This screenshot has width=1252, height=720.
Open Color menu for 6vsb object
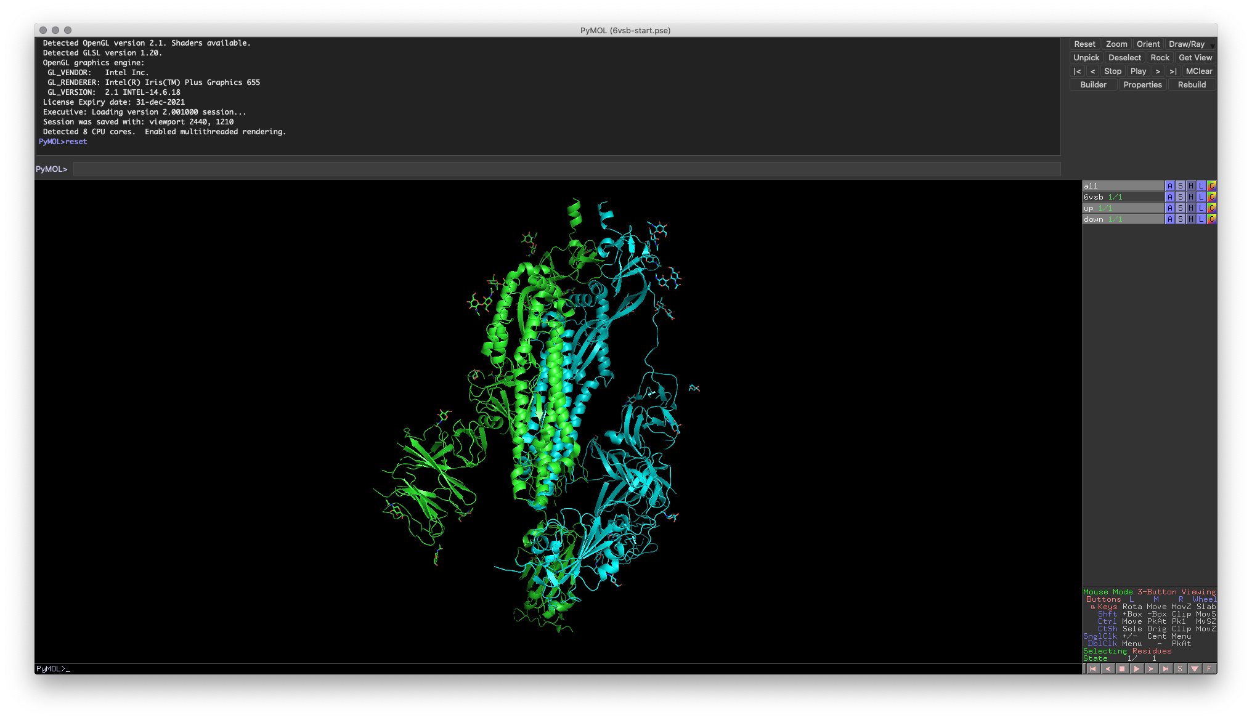pyautogui.click(x=1211, y=197)
